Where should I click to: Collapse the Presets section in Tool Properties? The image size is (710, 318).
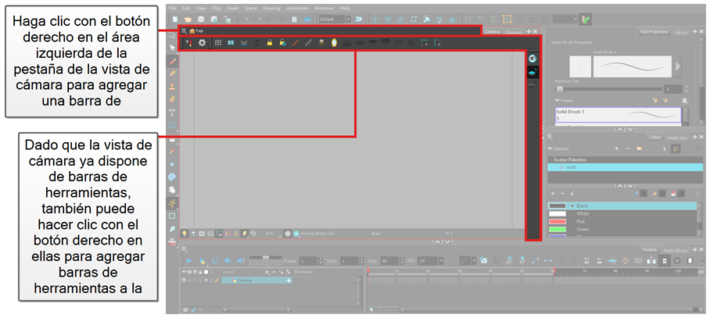pos(558,100)
